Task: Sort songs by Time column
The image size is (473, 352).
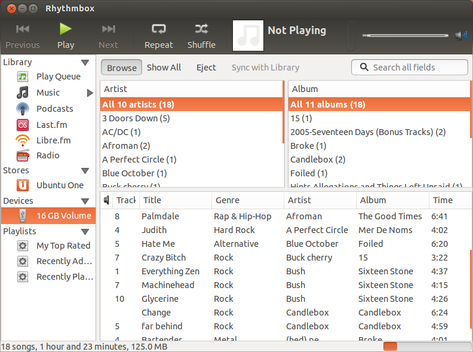Action: [443, 200]
